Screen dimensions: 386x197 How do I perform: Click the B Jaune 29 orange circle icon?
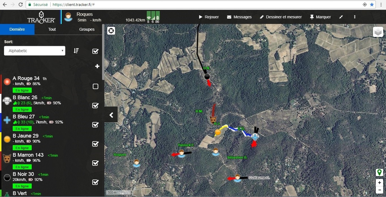7,139
